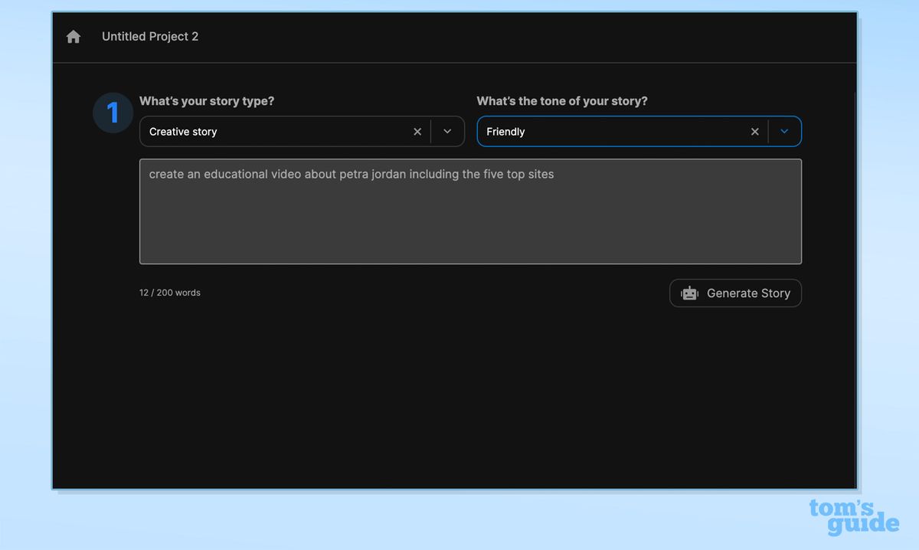Click the Generate Story button
This screenshot has height=550, width=919.
point(735,293)
